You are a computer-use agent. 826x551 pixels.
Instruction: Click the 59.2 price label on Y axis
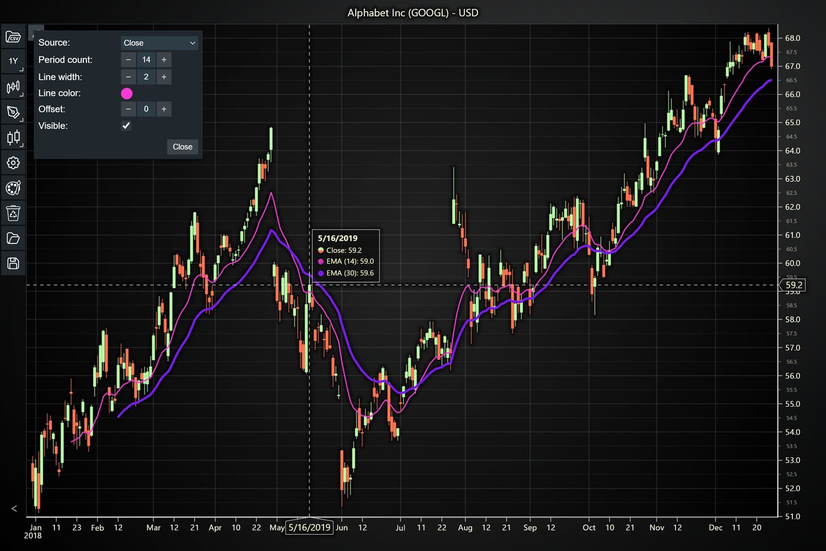794,285
